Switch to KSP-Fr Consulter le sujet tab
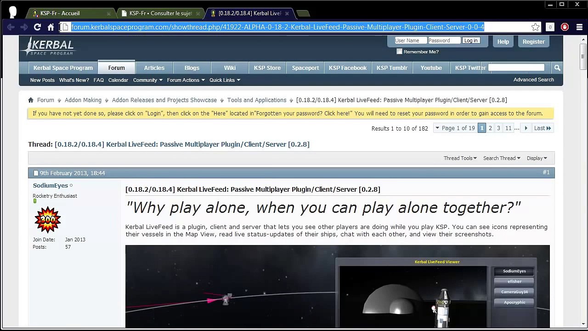This screenshot has height=331, width=588. pos(159,13)
